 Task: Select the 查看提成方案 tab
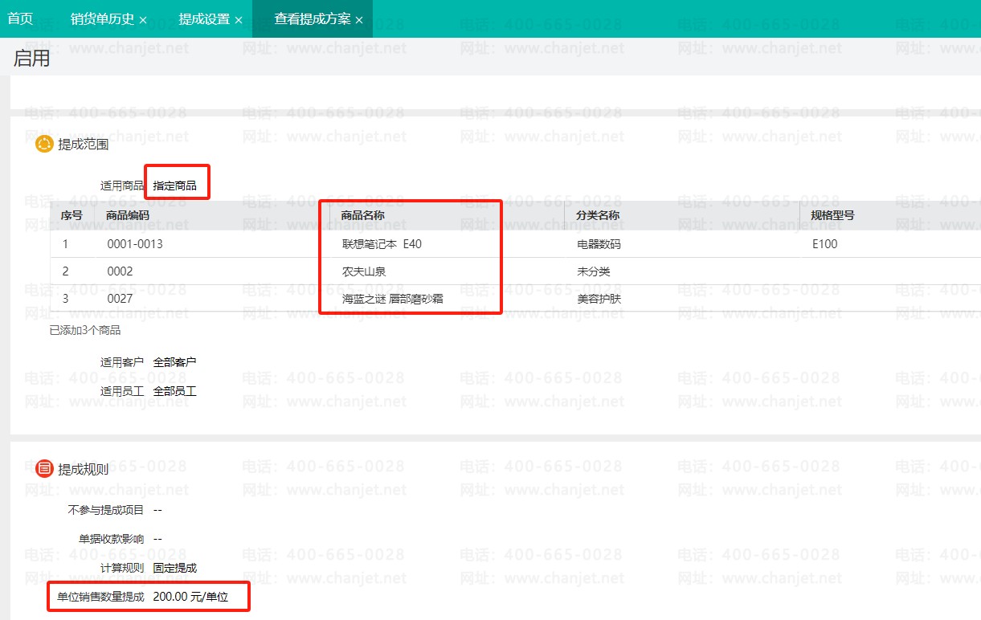pyautogui.click(x=313, y=18)
